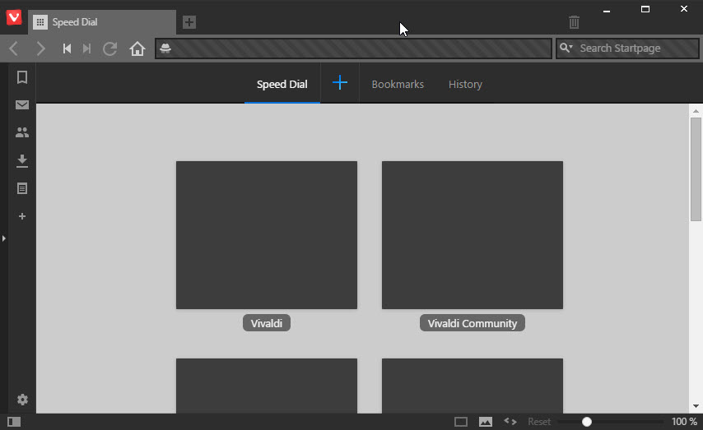Select the Speed Dial browser tab
703x430 pixels.
click(x=102, y=22)
